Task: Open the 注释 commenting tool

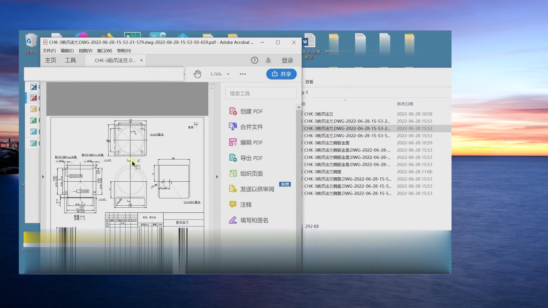Action: point(245,204)
